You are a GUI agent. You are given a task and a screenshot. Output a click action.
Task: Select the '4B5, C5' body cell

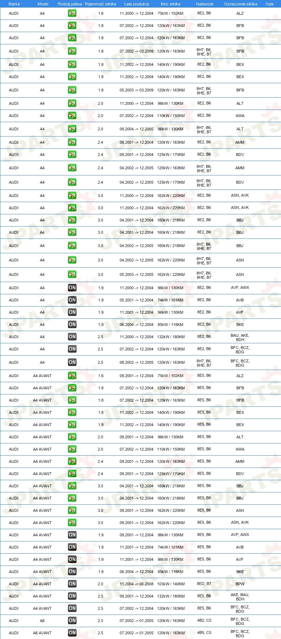(204, 633)
